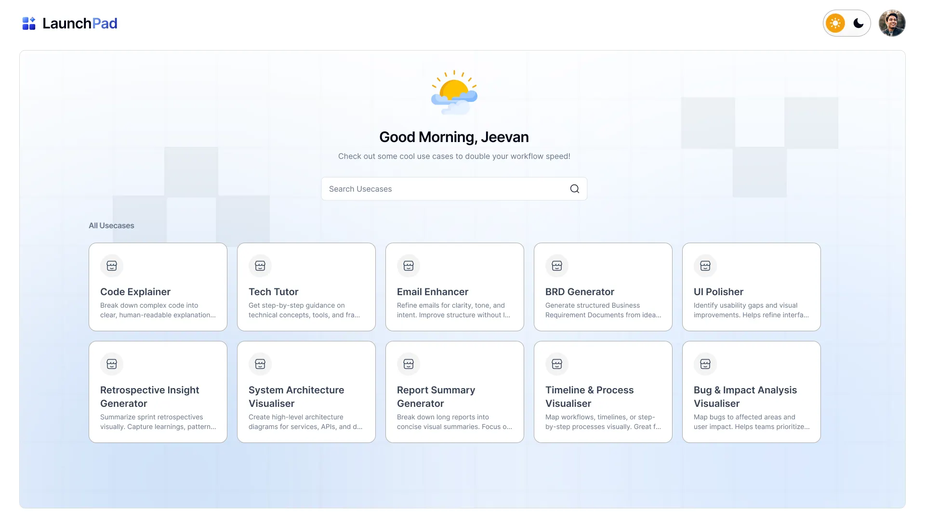
Task: Click the search magnifier icon
Action: (574, 189)
